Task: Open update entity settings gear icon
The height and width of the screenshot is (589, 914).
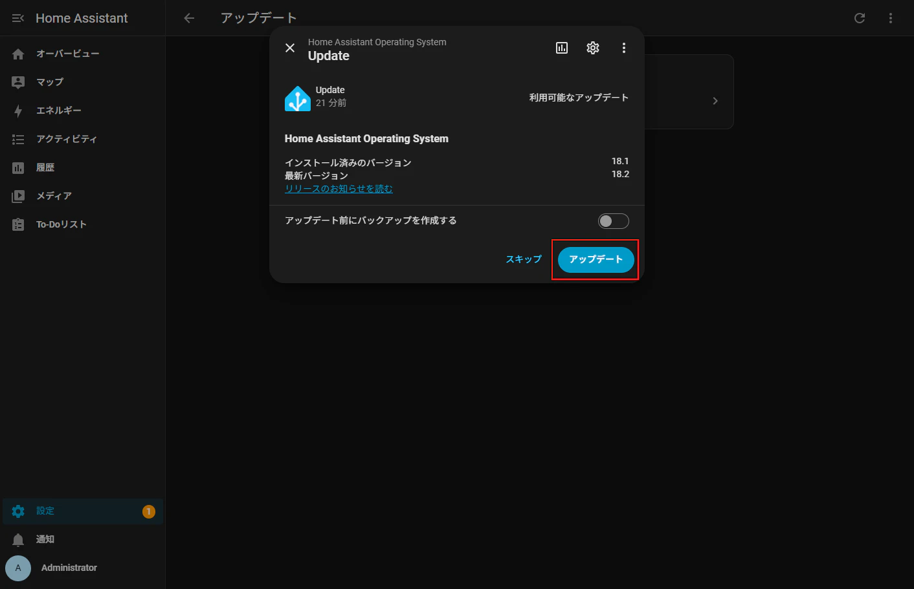Action: coord(593,48)
